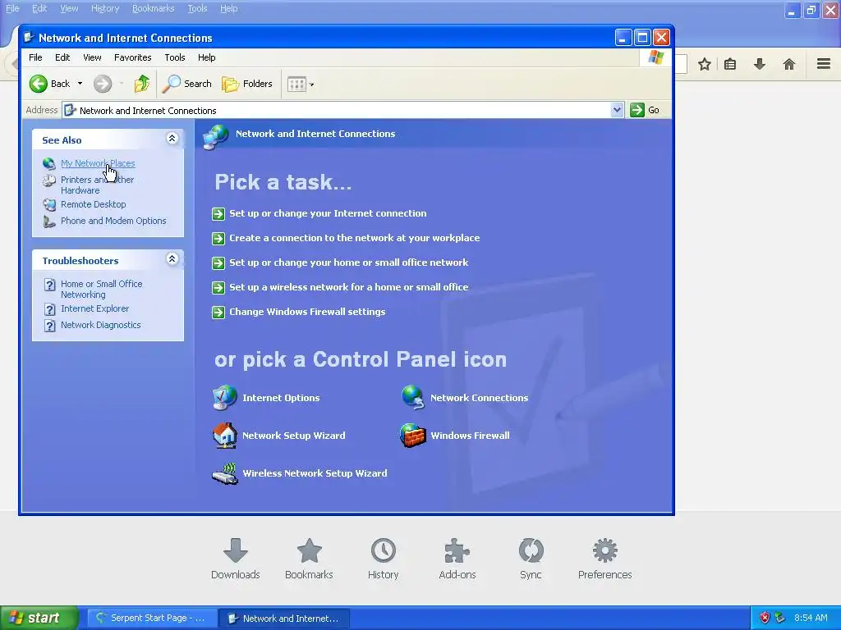Open Preferences on browser start page
The width and height of the screenshot is (841, 630).
pos(605,559)
